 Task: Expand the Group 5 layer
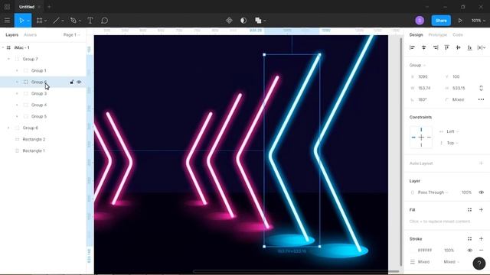point(17,116)
